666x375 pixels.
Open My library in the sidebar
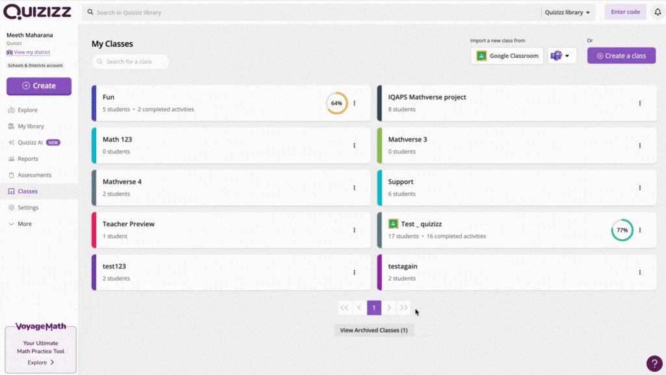coord(26,126)
